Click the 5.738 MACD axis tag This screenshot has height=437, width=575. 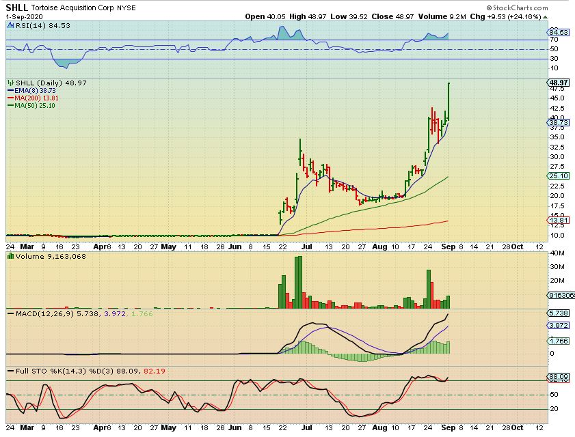pos(559,313)
